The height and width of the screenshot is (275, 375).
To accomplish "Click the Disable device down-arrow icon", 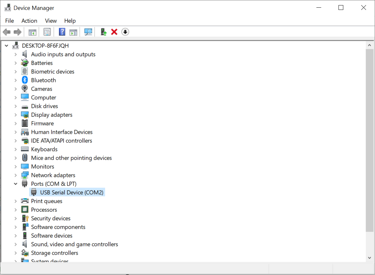I will pos(125,32).
